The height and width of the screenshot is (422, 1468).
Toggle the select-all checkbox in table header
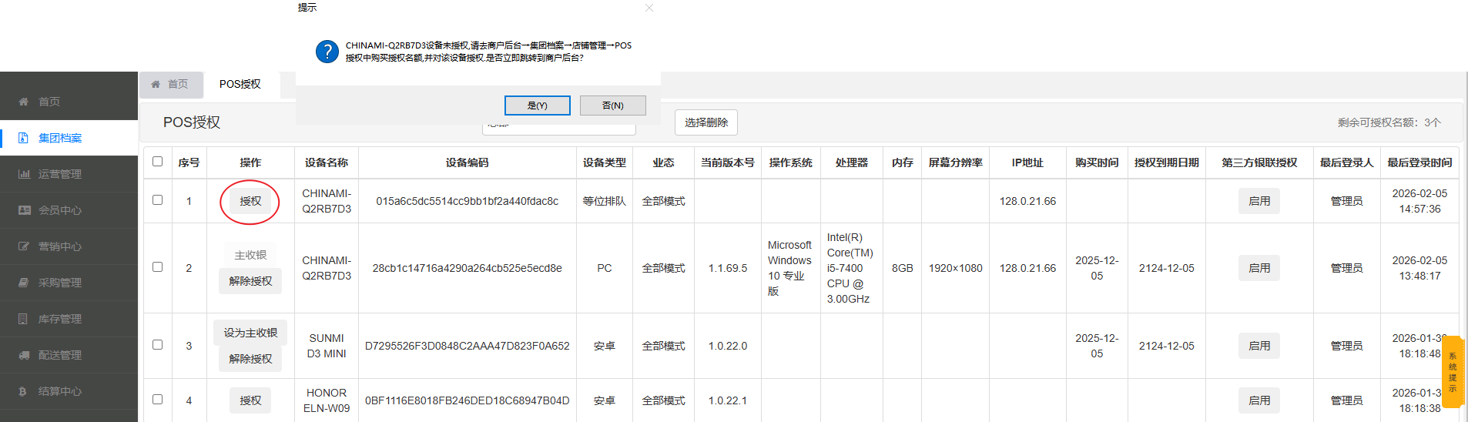pyautogui.click(x=158, y=162)
